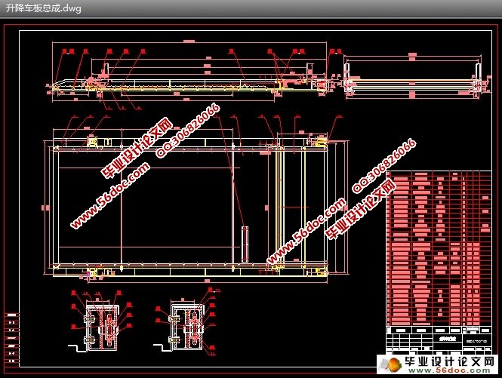This screenshot has height=378, width=502.
Task: Click the lower-right QQ:306826066 watermark text
Action: click(384, 166)
